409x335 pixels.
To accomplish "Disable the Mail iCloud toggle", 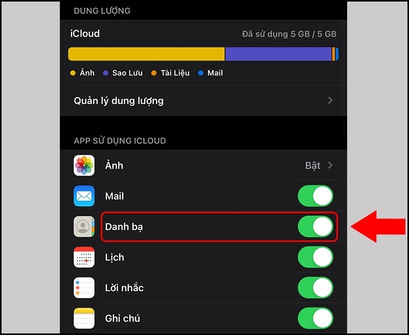I will pos(315,196).
